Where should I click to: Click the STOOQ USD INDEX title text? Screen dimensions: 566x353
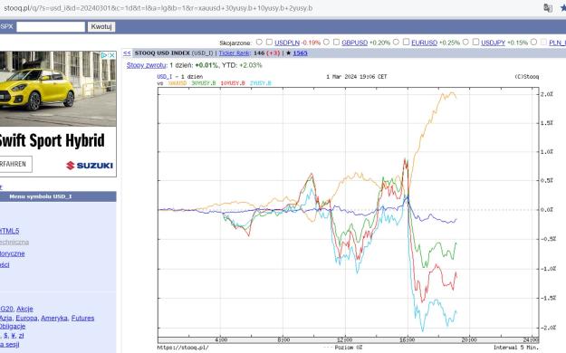click(162, 53)
